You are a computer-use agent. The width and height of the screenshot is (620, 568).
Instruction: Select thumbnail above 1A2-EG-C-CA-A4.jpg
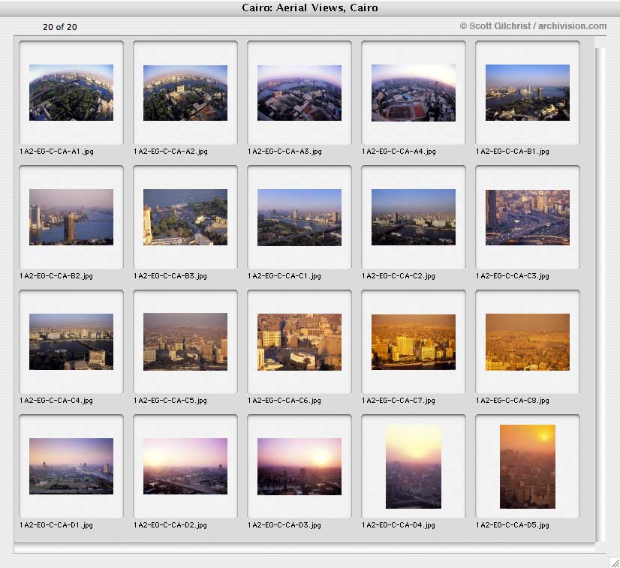click(413, 92)
